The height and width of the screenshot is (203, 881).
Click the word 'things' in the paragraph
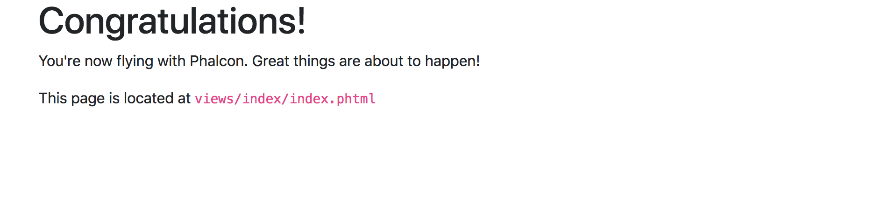(314, 61)
